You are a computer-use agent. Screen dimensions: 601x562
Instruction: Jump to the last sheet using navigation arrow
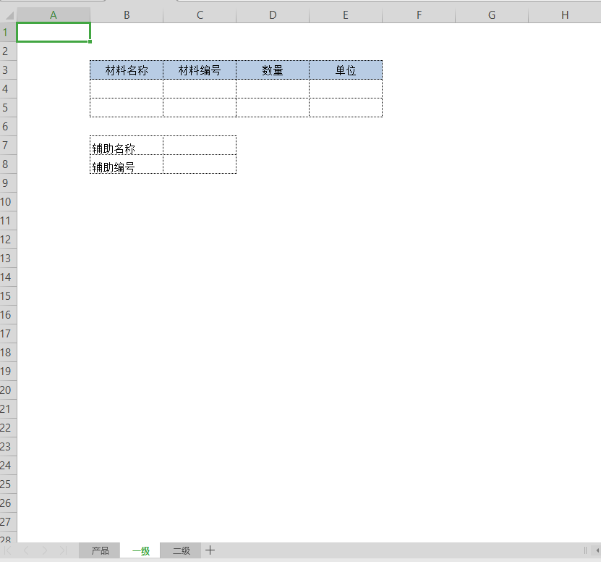(63, 551)
